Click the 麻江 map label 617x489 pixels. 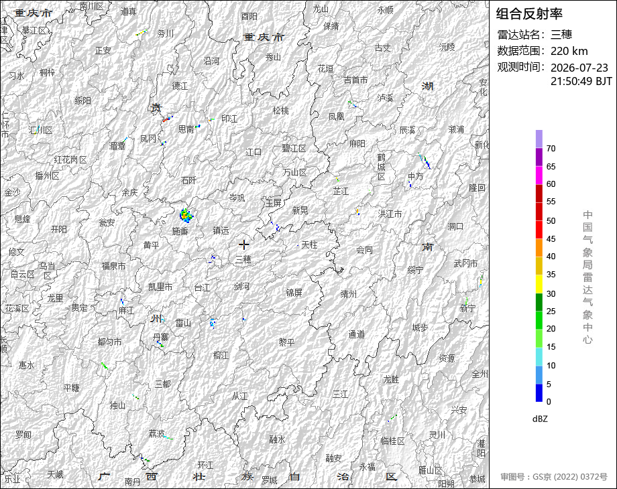126,311
